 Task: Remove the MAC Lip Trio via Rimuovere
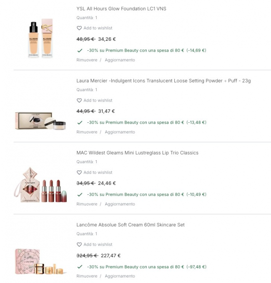87,204
